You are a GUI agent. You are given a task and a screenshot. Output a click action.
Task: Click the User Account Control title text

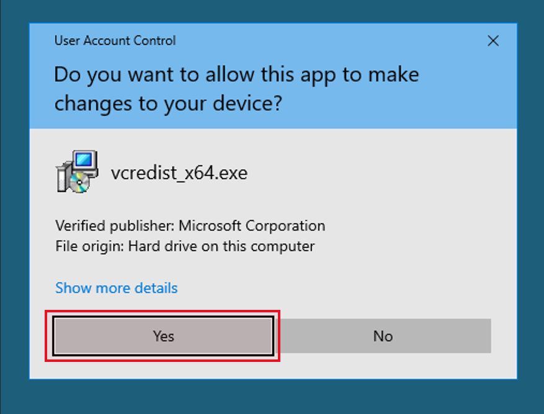pos(115,40)
